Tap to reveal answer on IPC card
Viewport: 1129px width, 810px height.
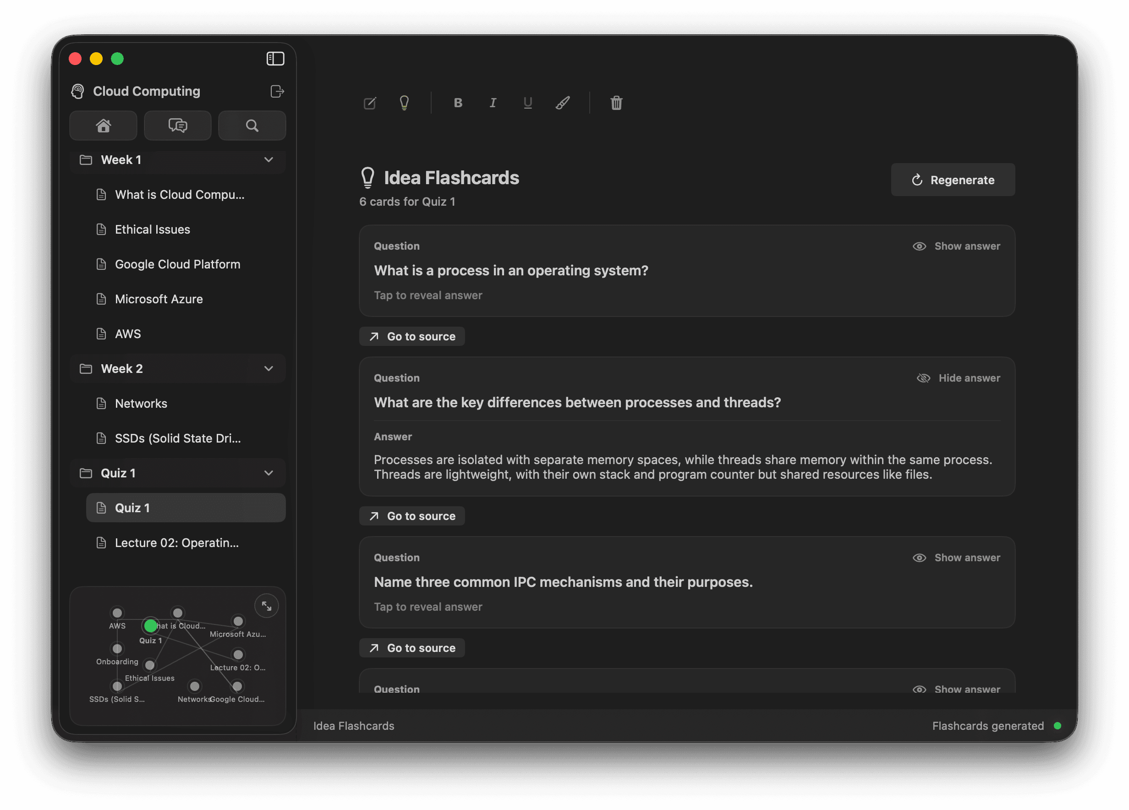[428, 607]
